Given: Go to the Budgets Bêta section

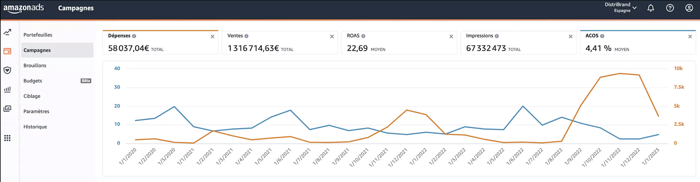Looking at the screenshot, I should click(x=33, y=81).
